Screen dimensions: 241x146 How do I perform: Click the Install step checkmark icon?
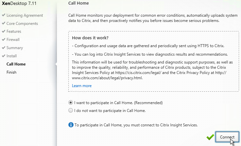4,56
